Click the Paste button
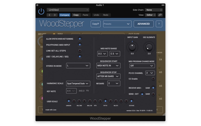Viewport: 201px width, 126px height. coord(85,15)
